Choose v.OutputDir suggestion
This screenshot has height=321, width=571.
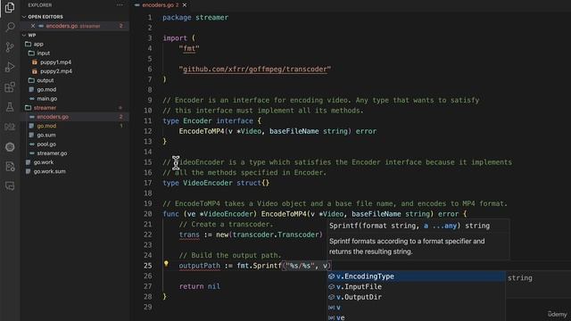point(416,297)
